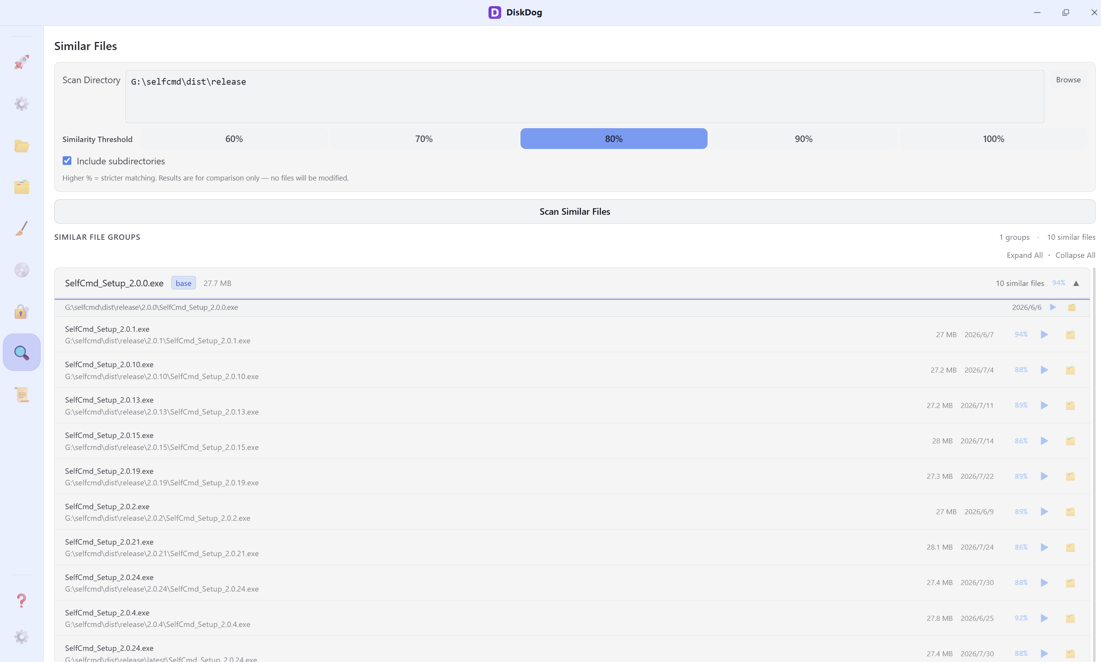Click play icon for SelfCmd_Setup_2.0.21.exe
This screenshot has width=1101, height=662.
1044,547
